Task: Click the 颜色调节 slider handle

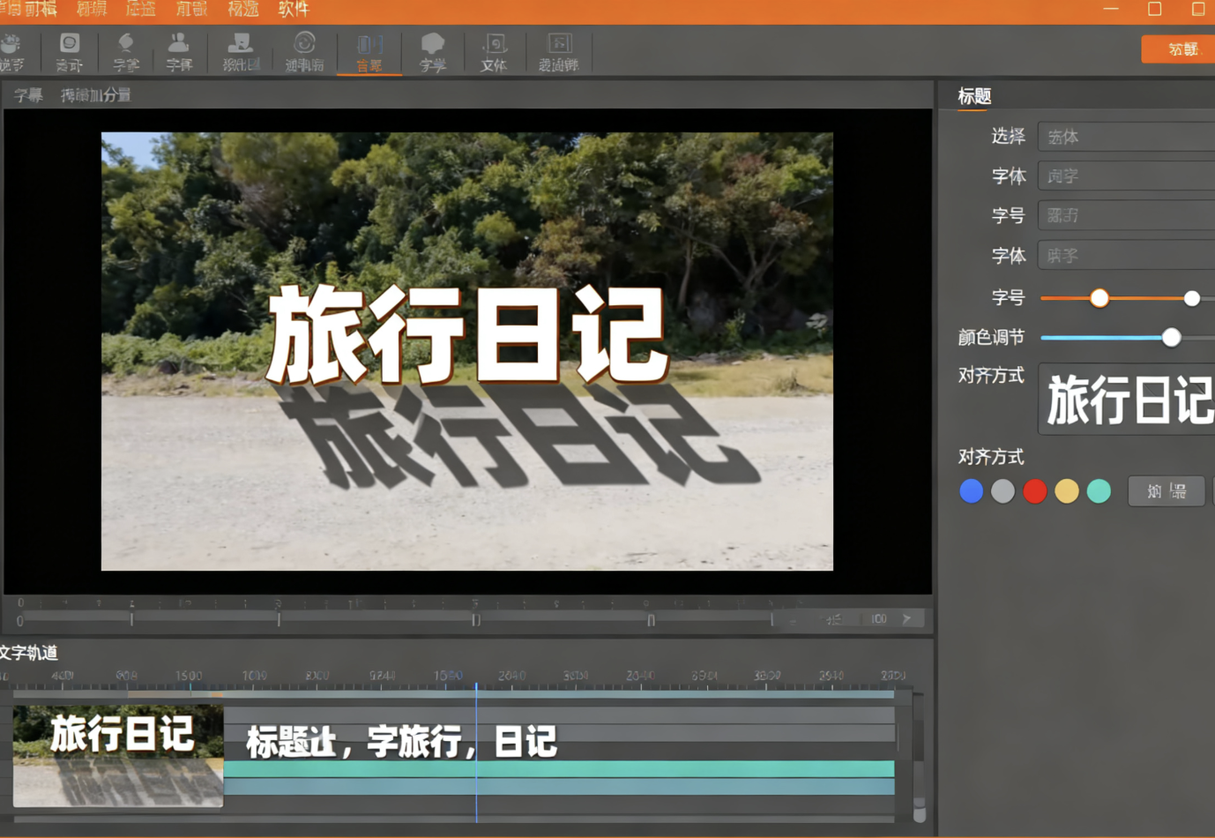Action: point(1171,338)
